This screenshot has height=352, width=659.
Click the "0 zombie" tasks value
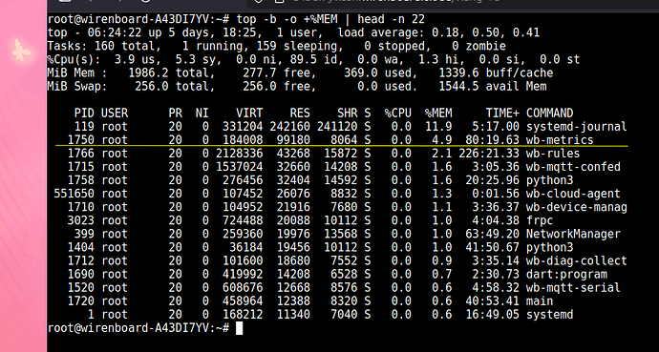pyautogui.click(x=479, y=46)
